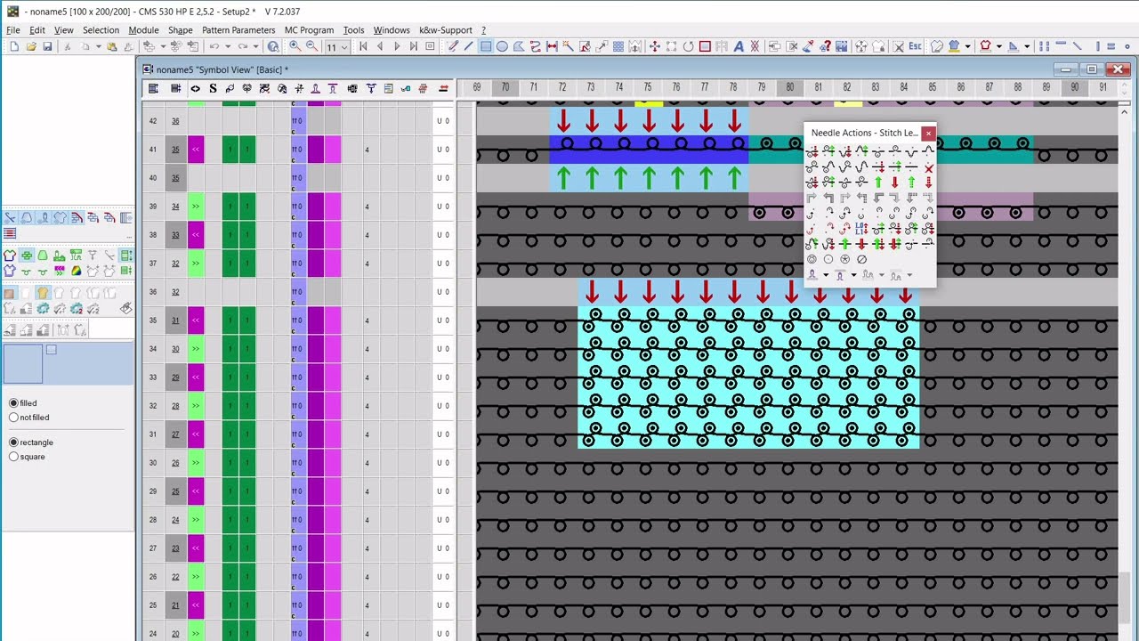Click the Zoom in magnifier
Image resolution: width=1139 pixels, height=641 pixels.
pyautogui.click(x=295, y=46)
